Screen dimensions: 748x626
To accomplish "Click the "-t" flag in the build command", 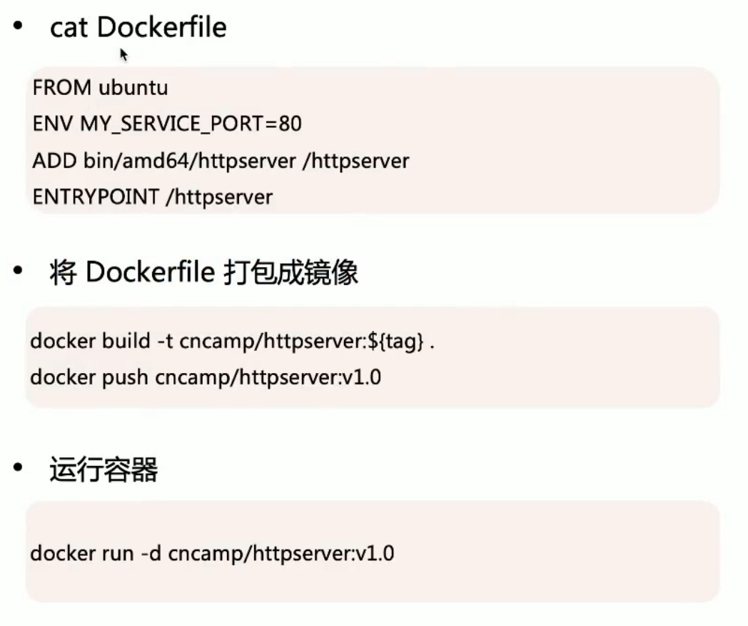I will click(163, 342).
